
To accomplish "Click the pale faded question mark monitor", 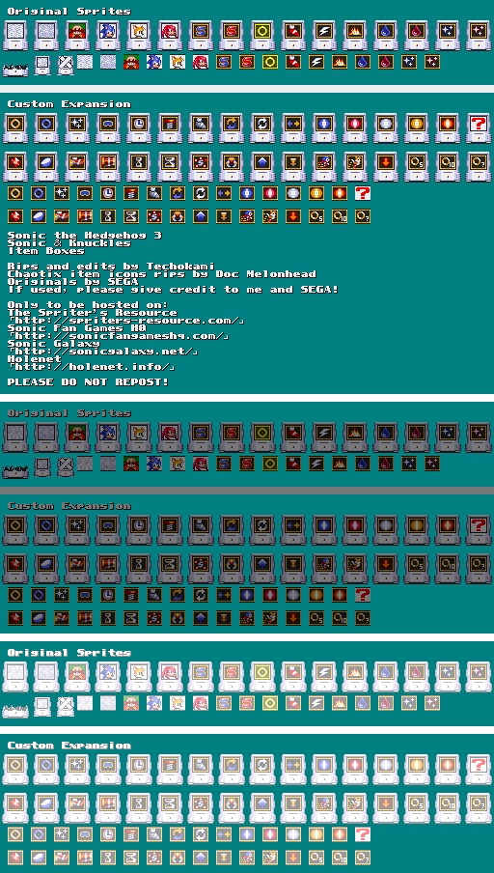I will coord(480,770).
